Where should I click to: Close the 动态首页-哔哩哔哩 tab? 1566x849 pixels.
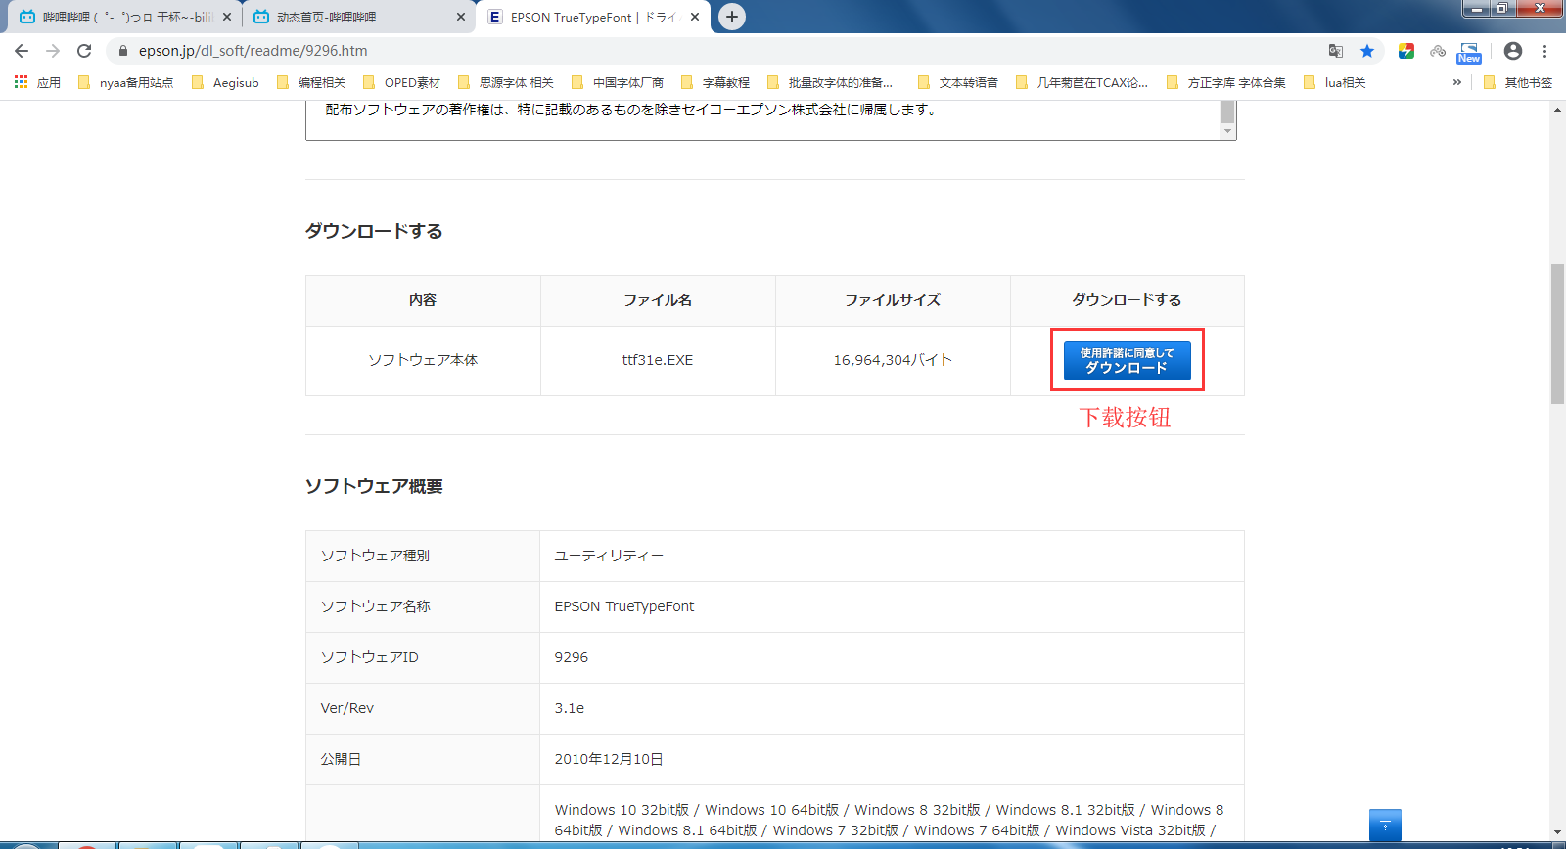click(x=461, y=17)
